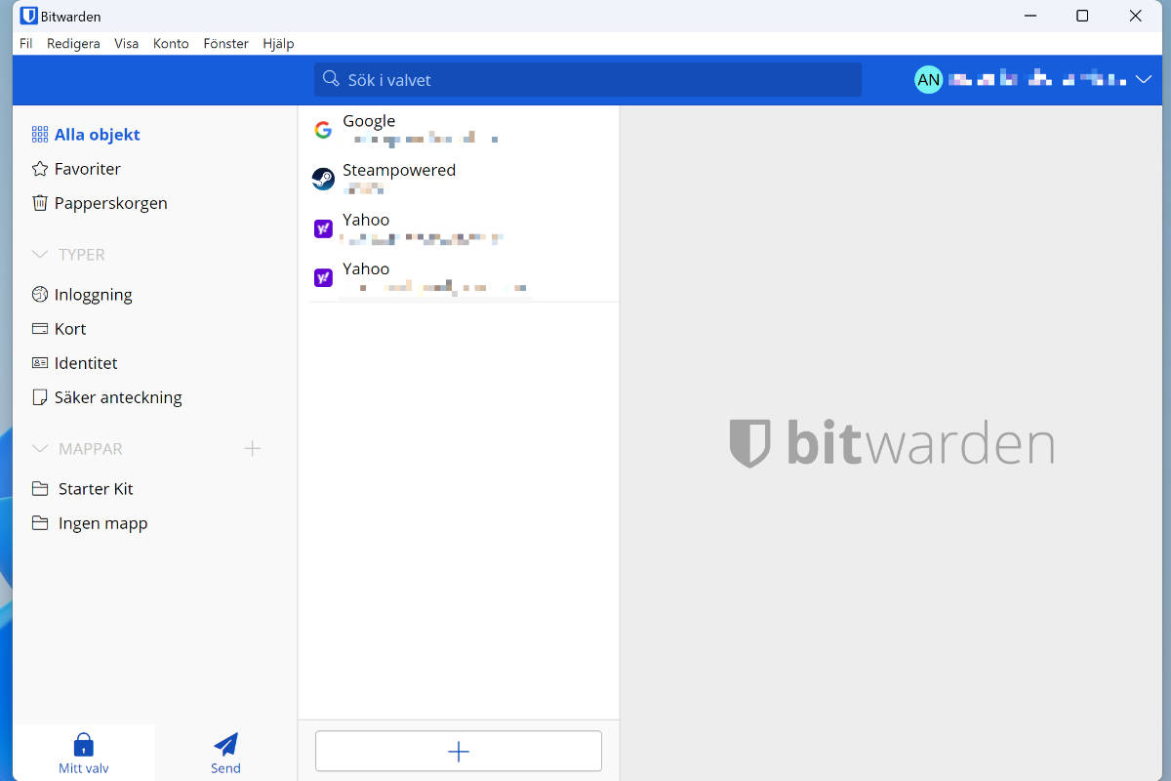Viewport: 1171px width, 781px height.
Task: Click the Säker anteckning note icon
Action: click(40, 397)
